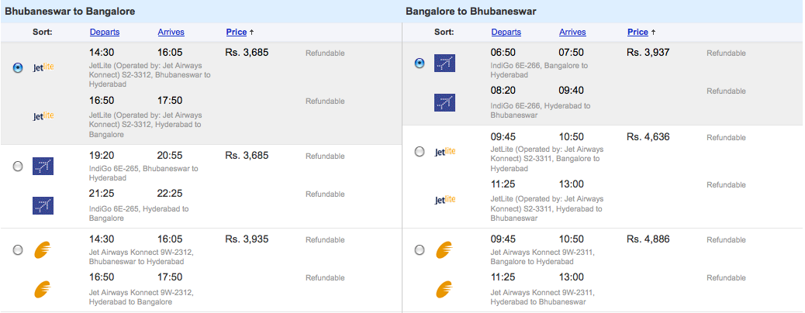Click IndiGo logo for 08:20 Hyderabad to Bhubaneswar
Image resolution: width=805 pixels, height=313 pixels.
pos(444,102)
